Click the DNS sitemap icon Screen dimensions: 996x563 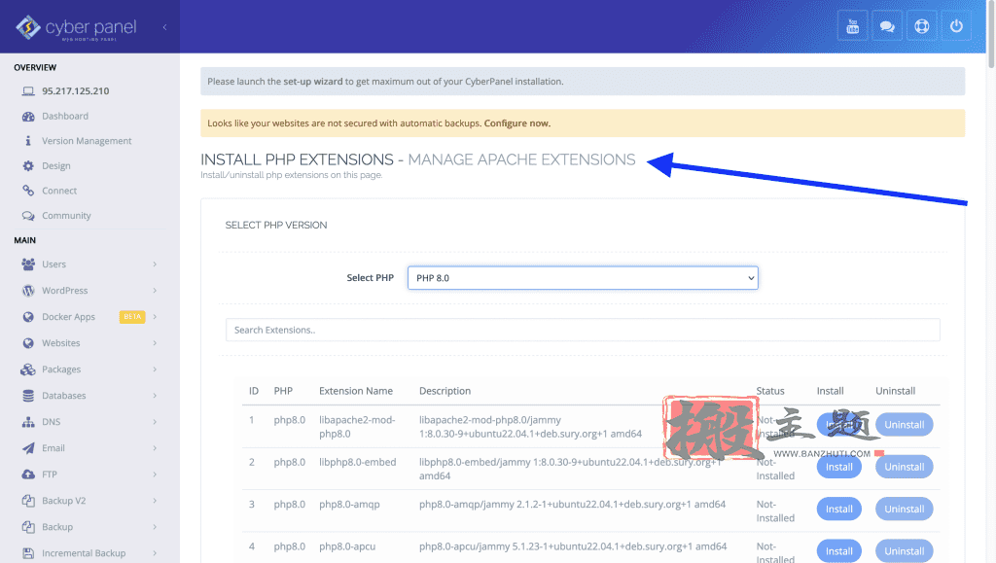pyautogui.click(x=28, y=422)
